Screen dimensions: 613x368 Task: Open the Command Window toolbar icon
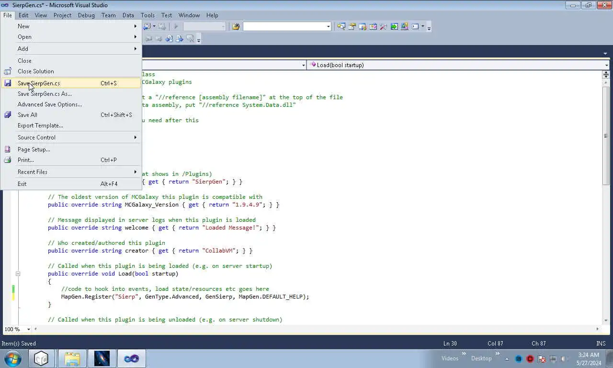point(415,26)
